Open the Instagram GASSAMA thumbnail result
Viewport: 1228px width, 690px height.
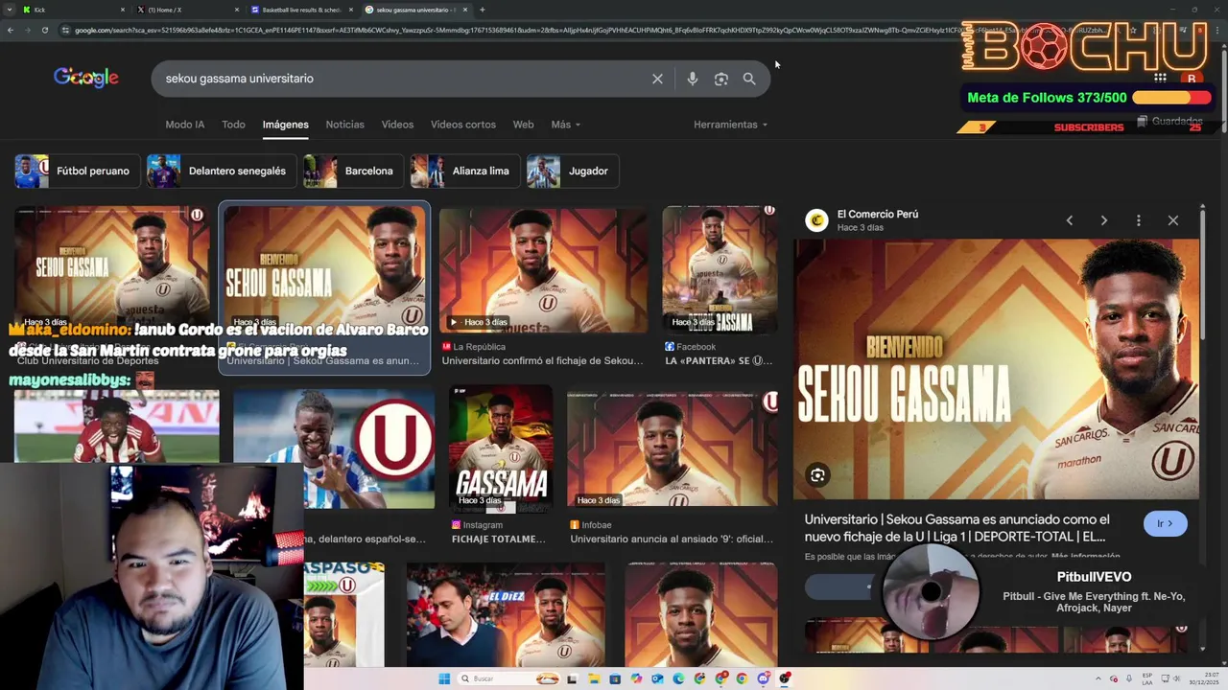point(501,448)
